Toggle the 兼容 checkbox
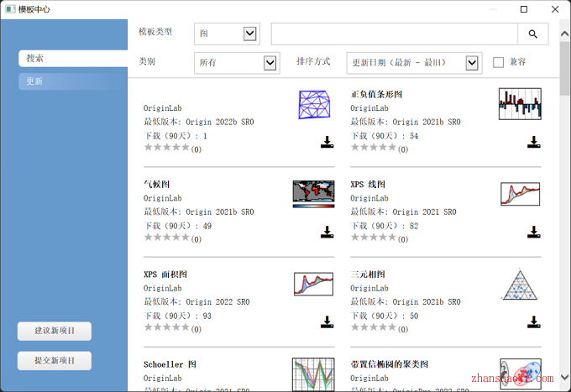Image resolution: width=571 pixels, height=392 pixels. click(498, 62)
